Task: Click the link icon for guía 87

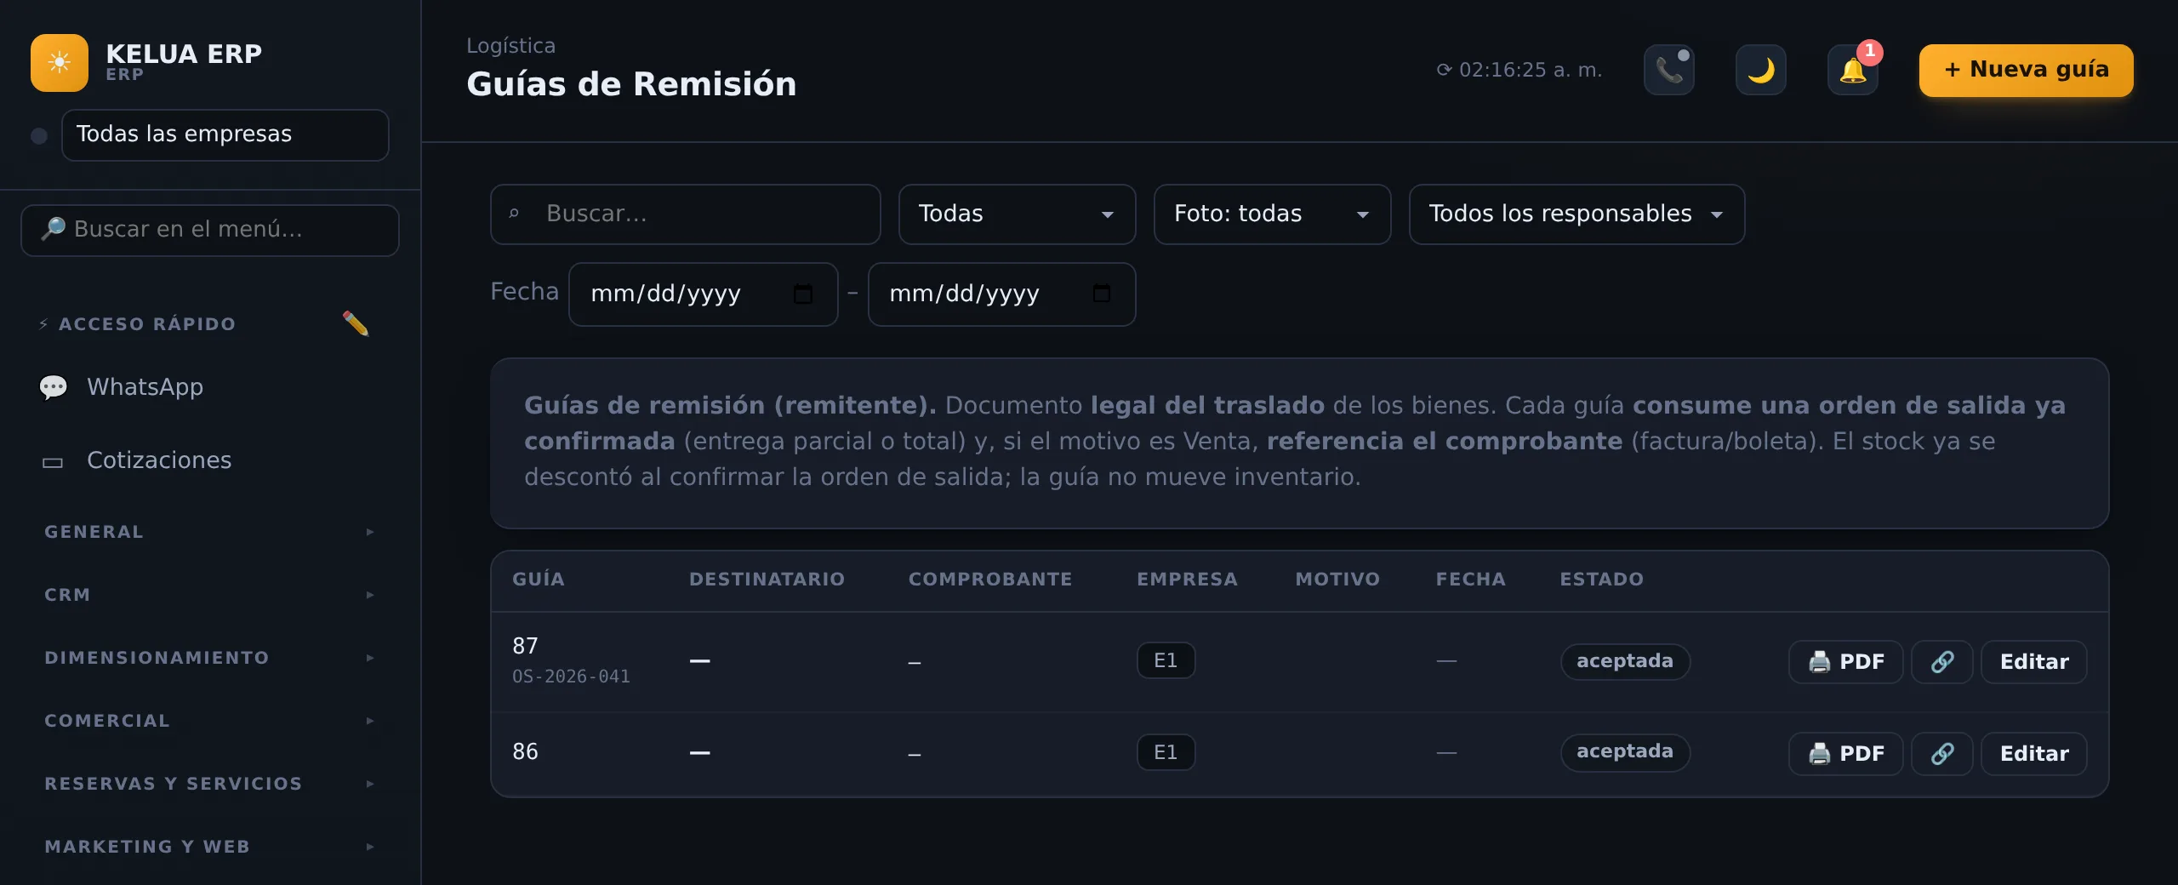Action: tap(1942, 662)
